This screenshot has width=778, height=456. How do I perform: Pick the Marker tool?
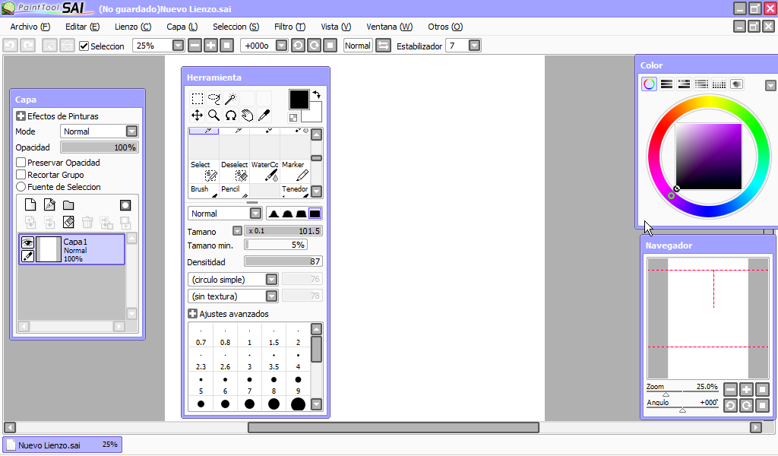pyautogui.click(x=296, y=169)
